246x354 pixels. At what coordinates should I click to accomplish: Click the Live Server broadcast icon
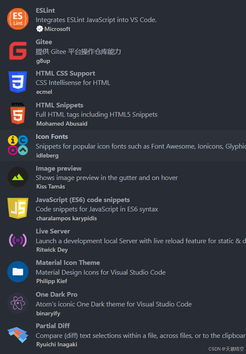pyautogui.click(x=18, y=240)
